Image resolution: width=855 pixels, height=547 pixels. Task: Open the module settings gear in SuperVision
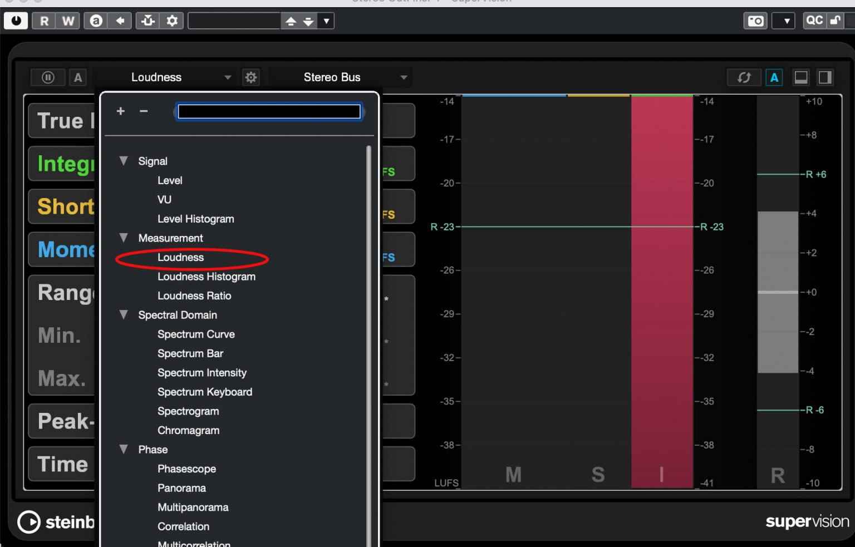[x=251, y=77]
